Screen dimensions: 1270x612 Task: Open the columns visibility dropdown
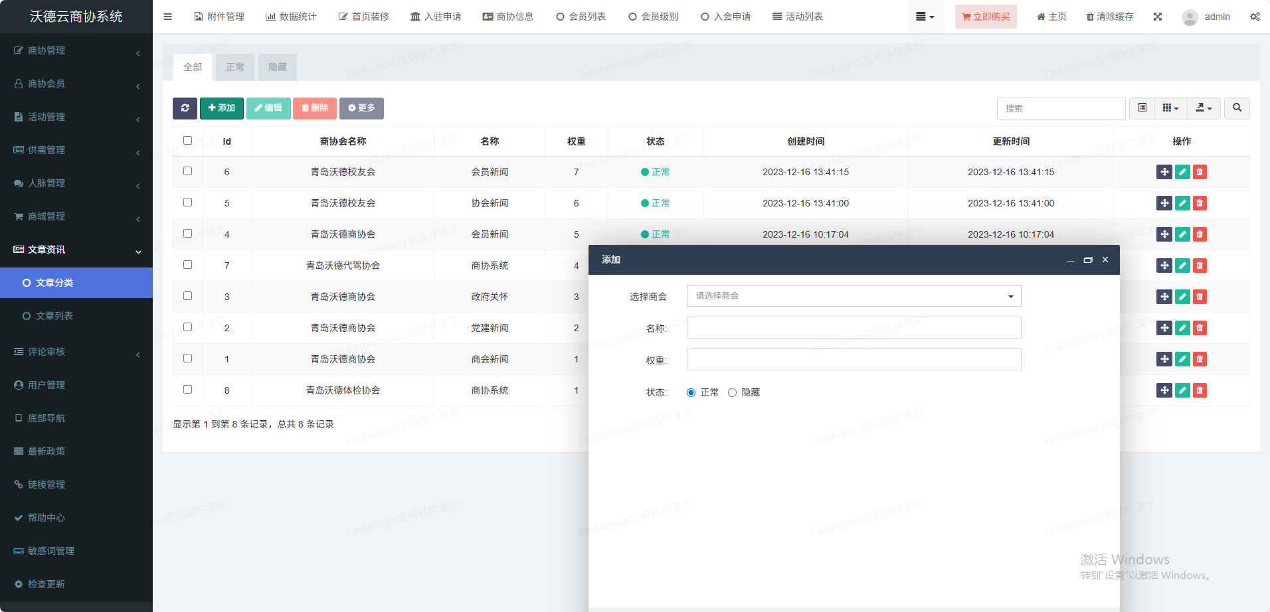tap(1170, 108)
